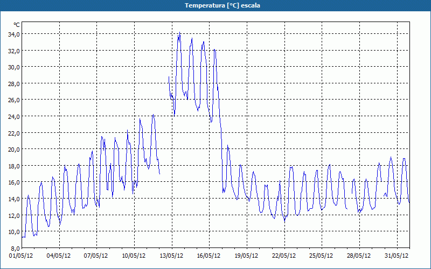Click the 14,0 y-axis value
The height and width of the screenshot is (269, 431).
click(13, 199)
